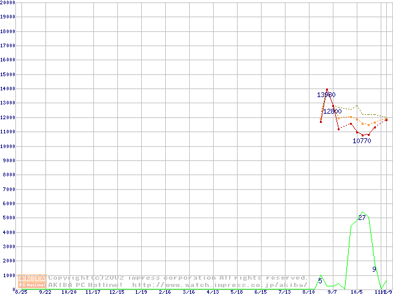The image size is (393, 295).
Task: Click the green line label 9
Action: click(x=374, y=269)
